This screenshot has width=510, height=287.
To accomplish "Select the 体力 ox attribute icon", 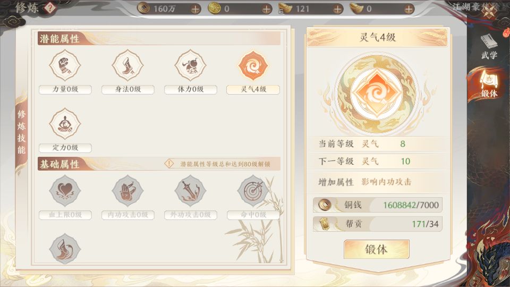I will click(x=191, y=65).
